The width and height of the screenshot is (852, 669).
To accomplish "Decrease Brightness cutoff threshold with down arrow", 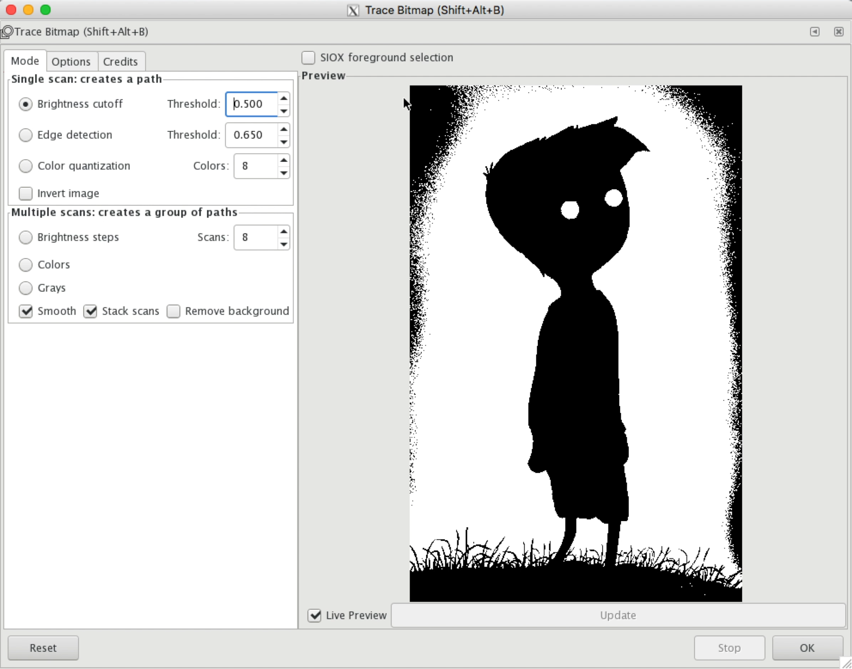I will 284,110.
